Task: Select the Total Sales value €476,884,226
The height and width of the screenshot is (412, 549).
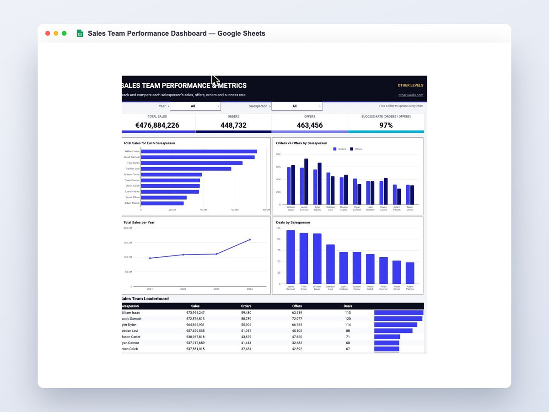Action: [x=157, y=125]
